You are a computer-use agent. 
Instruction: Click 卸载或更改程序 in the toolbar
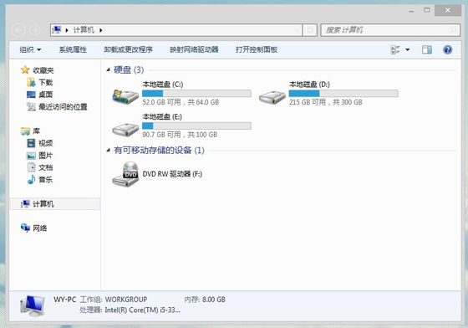pos(128,49)
